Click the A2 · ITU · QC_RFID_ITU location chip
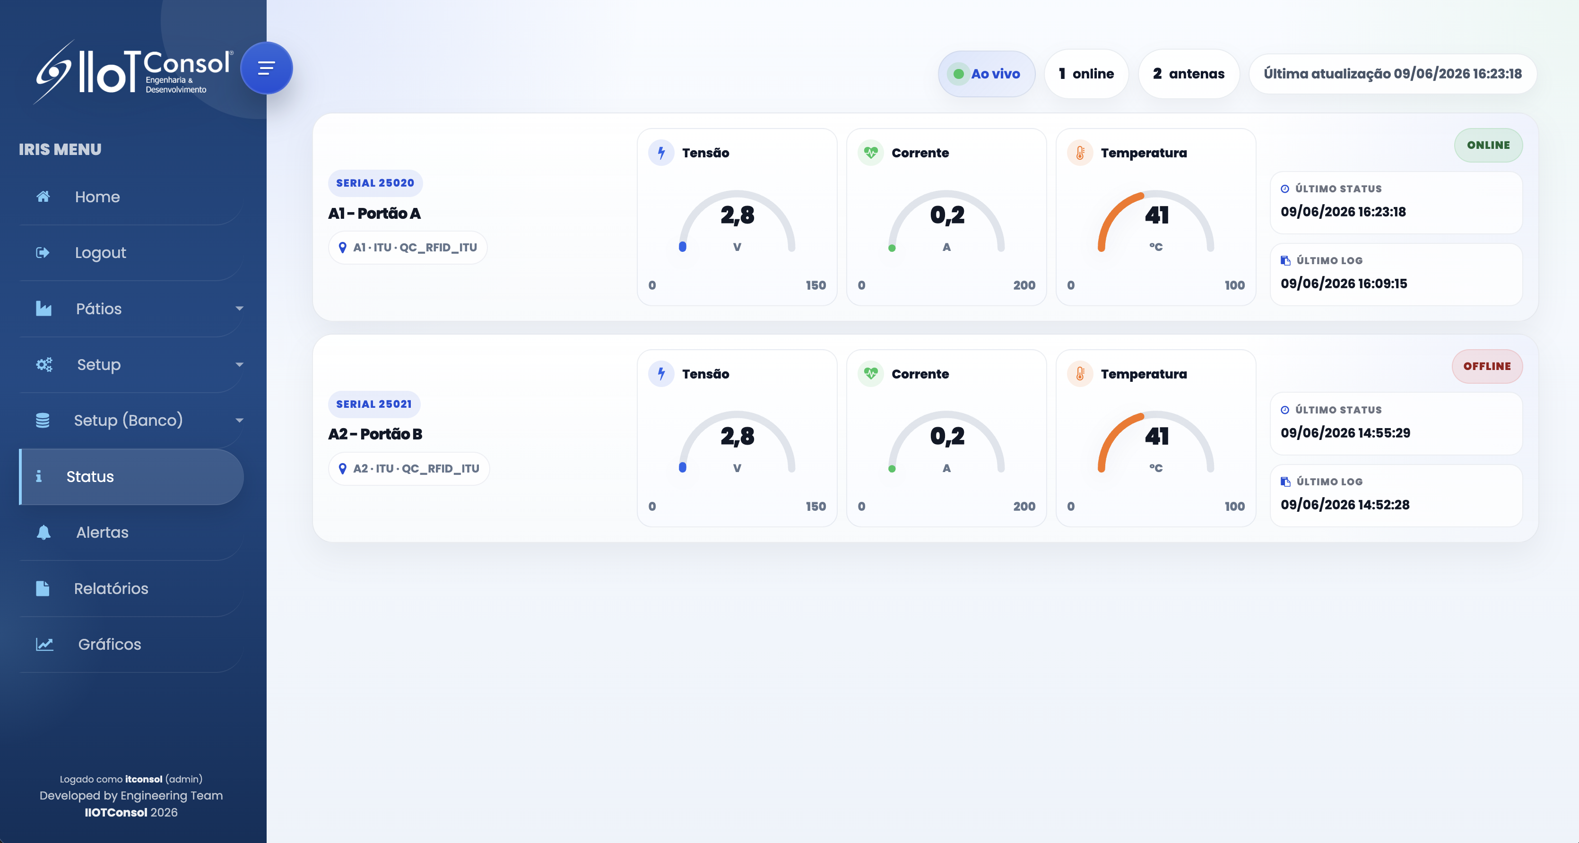1579x843 pixels. (x=409, y=469)
